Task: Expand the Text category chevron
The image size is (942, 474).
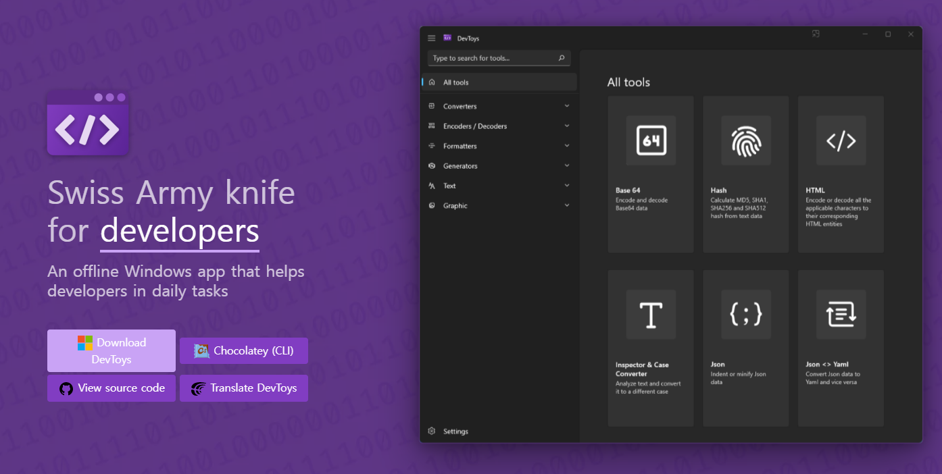Action: (x=567, y=185)
